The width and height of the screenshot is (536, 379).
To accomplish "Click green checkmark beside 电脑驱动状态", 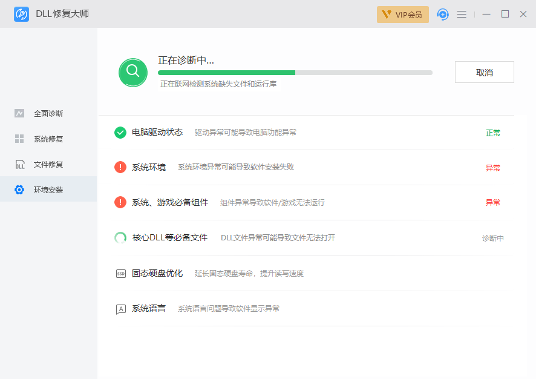I will (x=120, y=132).
